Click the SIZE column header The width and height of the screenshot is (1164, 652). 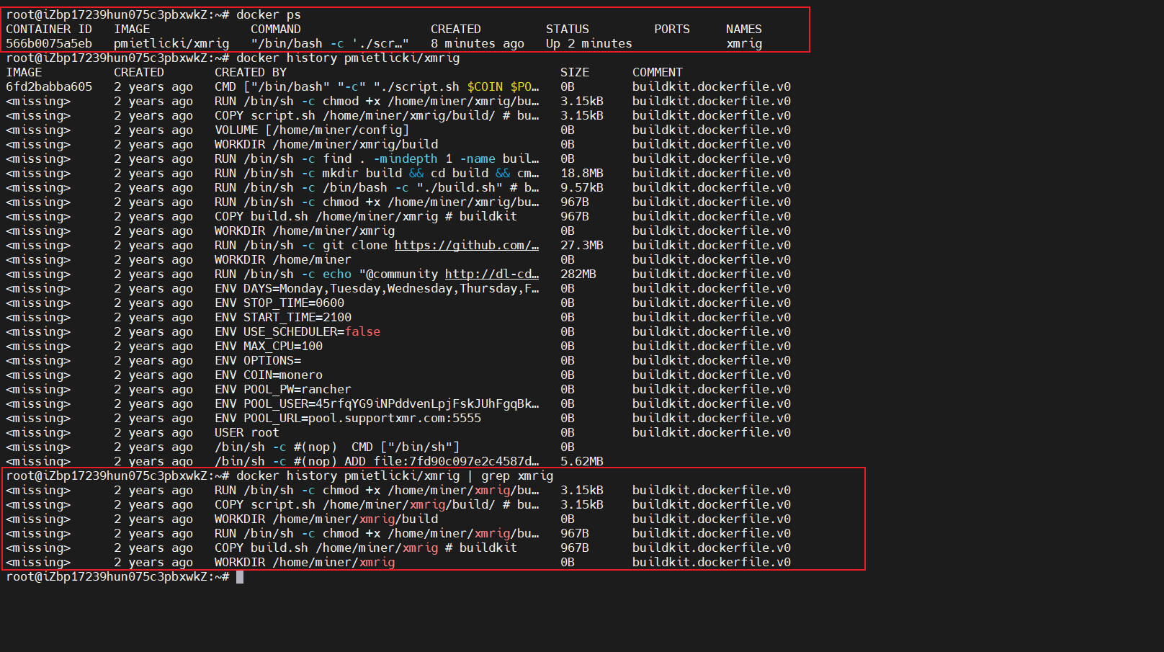(575, 72)
